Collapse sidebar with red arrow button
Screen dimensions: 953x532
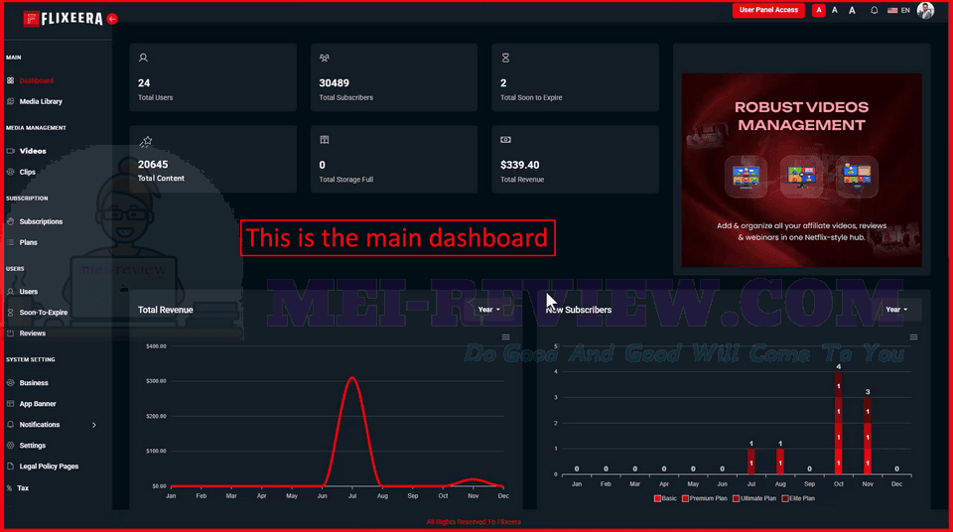112,19
